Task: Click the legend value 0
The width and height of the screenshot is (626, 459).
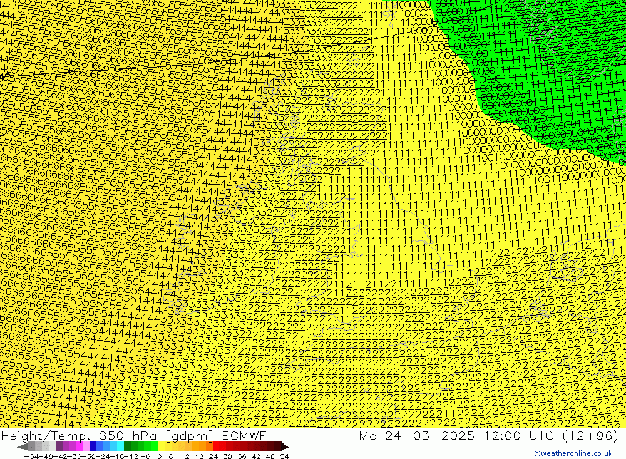Action: point(159,456)
